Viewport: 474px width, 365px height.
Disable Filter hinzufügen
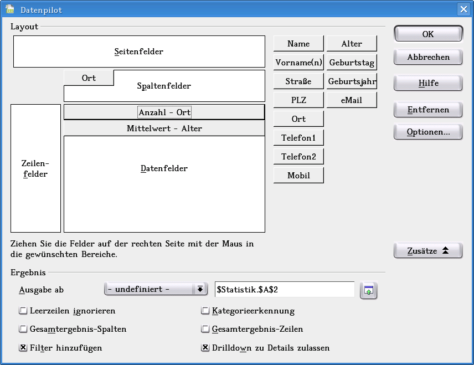23,348
